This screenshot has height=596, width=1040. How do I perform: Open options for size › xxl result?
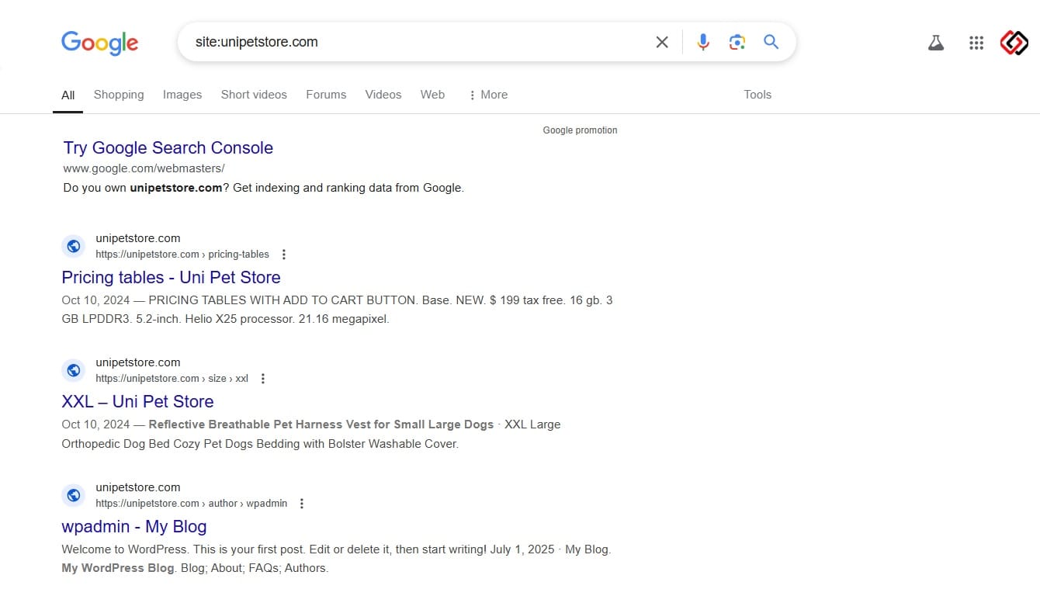263,379
